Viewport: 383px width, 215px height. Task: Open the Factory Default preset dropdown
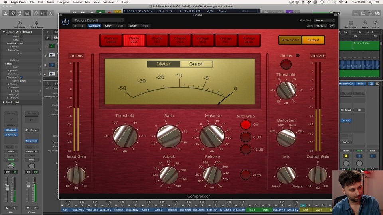(99, 20)
